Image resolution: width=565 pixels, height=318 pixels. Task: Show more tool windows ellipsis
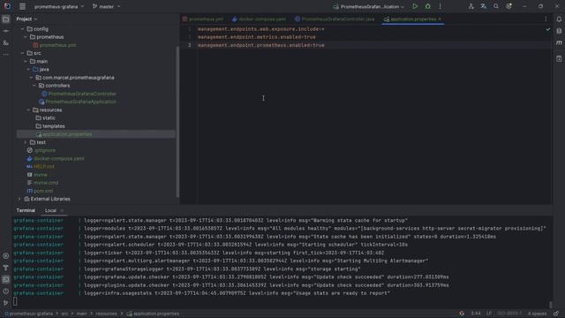6,55
